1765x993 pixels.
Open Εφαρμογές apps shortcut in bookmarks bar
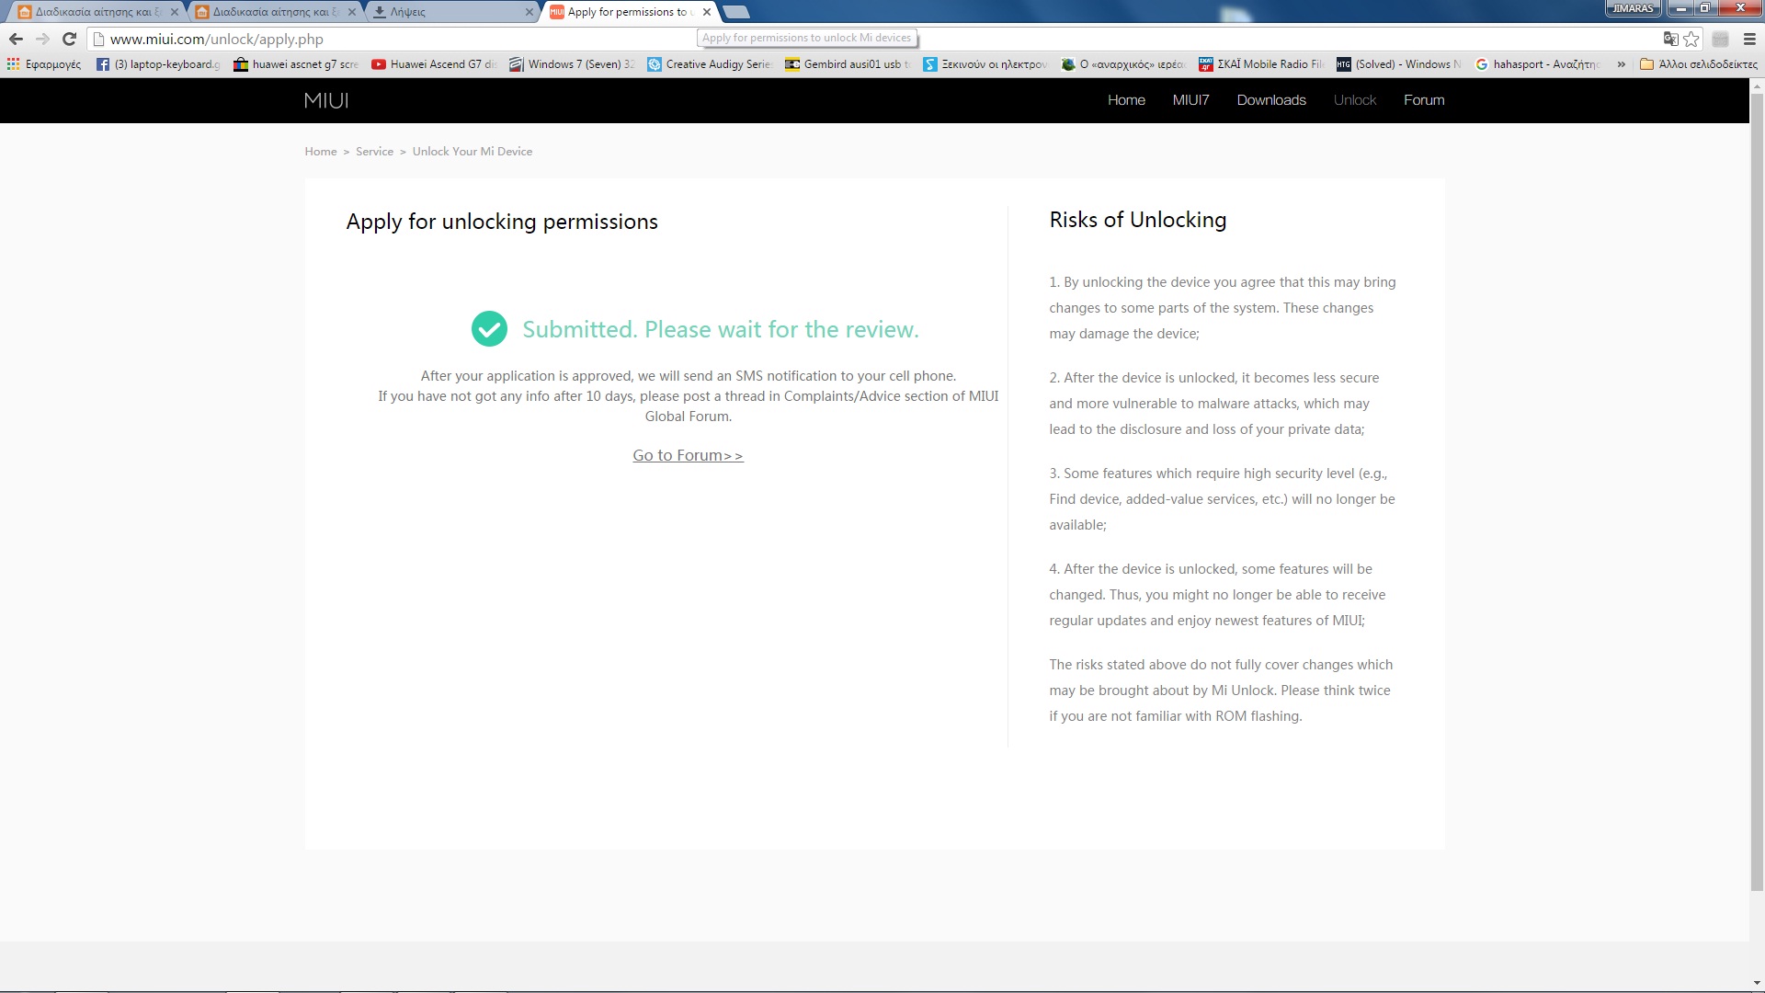[44, 64]
